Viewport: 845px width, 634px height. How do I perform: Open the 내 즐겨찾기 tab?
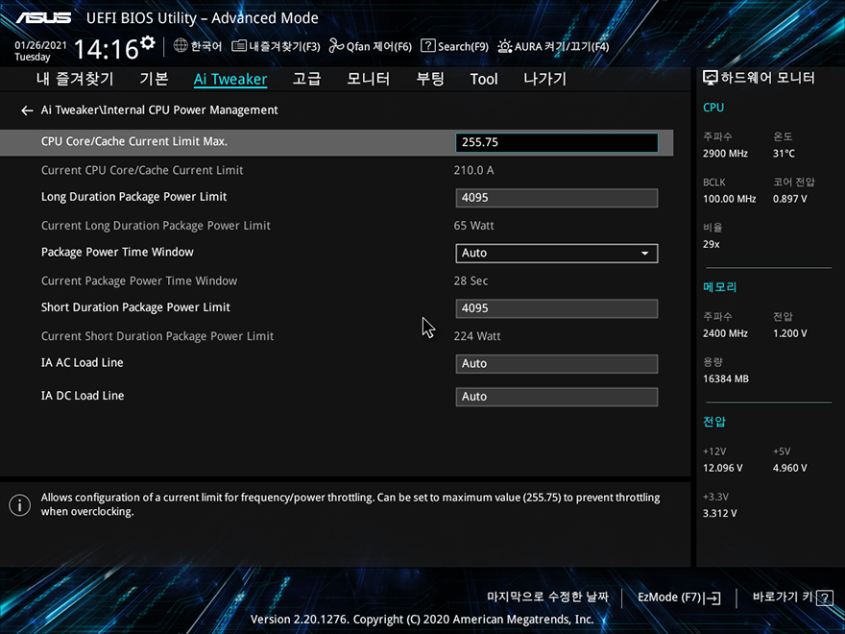tap(75, 79)
